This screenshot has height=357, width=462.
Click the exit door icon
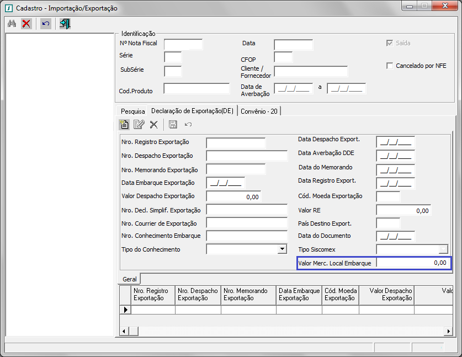tap(65, 24)
